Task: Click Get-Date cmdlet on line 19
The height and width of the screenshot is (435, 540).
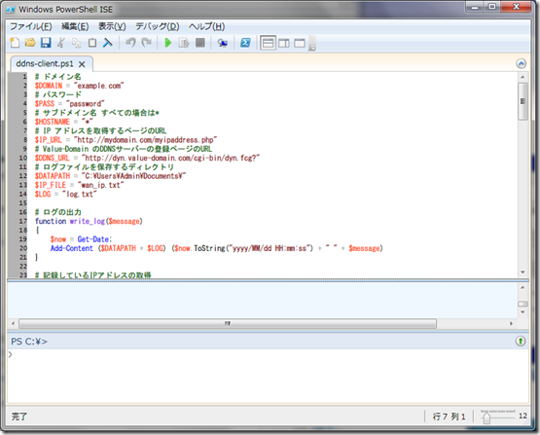Action: click(x=94, y=239)
